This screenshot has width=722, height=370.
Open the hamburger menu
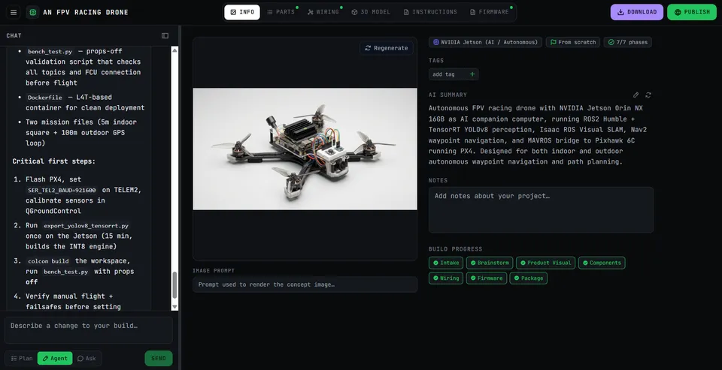click(14, 13)
